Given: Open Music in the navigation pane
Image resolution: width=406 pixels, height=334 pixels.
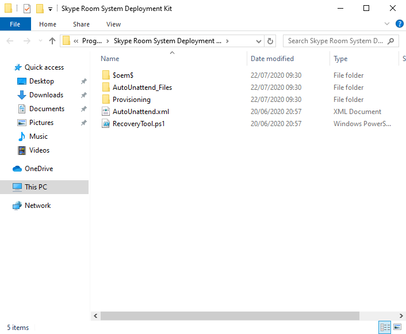Looking at the screenshot, I should (x=39, y=136).
